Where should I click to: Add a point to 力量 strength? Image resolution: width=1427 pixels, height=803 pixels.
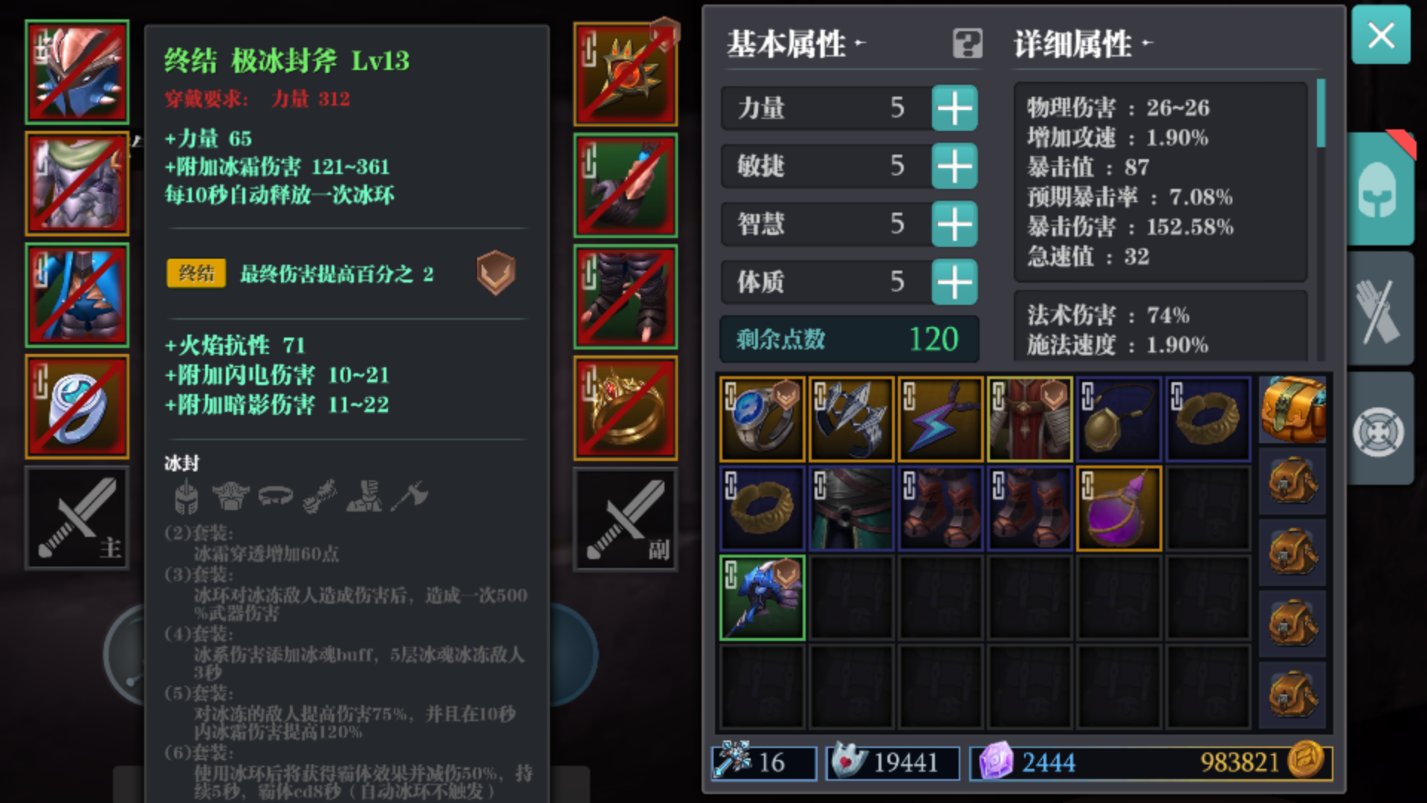click(x=954, y=109)
